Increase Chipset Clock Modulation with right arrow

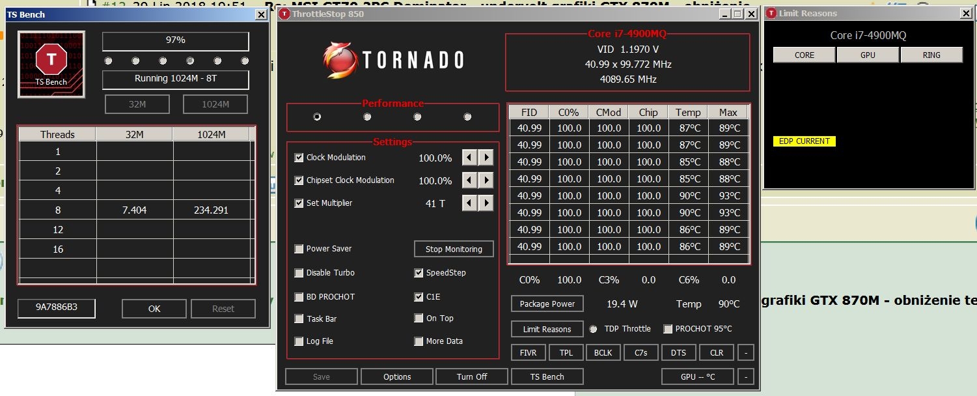coord(486,180)
